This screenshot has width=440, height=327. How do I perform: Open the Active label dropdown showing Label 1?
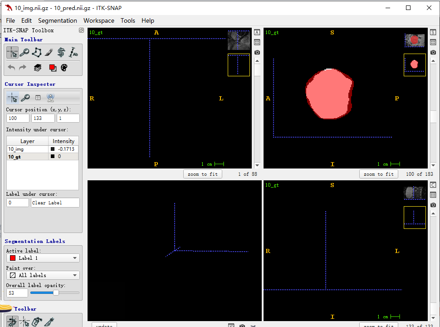(43, 258)
